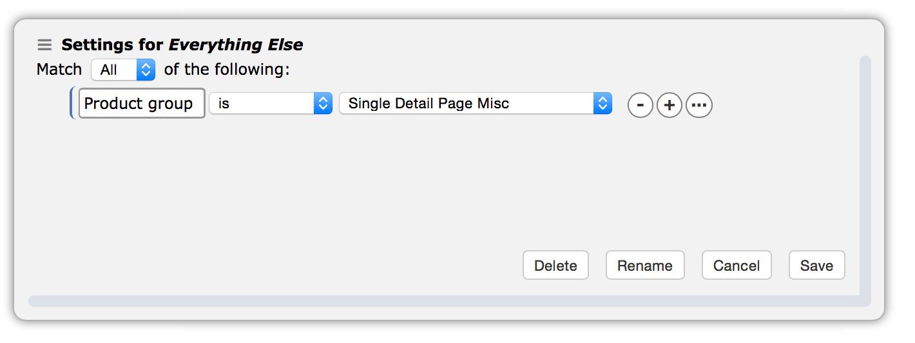Viewport: 915px width, 343px height.
Task: Expand the "is" operator dropdown
Action: coord(271,103)
